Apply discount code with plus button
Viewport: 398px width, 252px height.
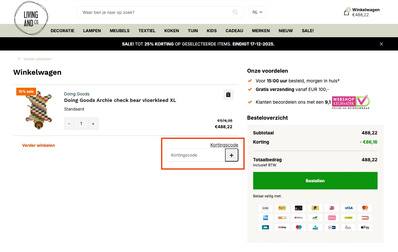pos(232,155)
